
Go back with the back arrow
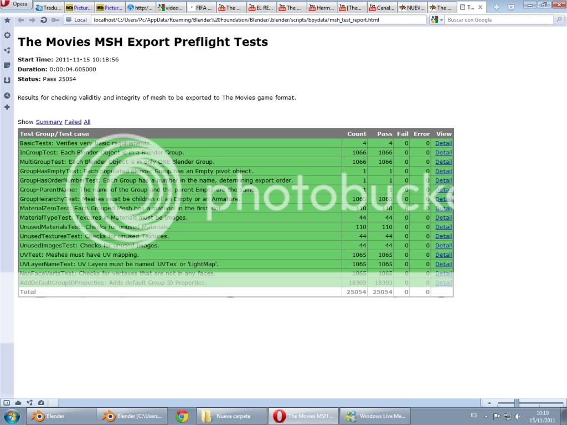pos(21,20)
